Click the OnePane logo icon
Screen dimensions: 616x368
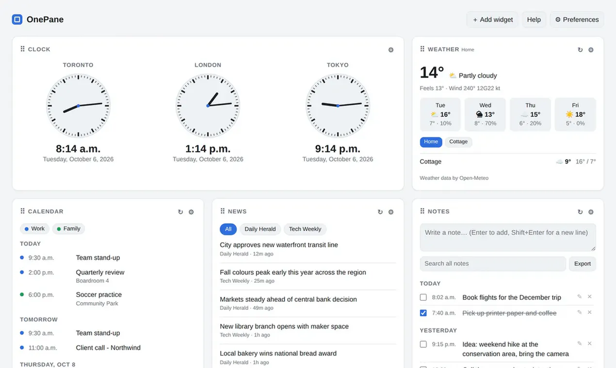click(17, 19)
